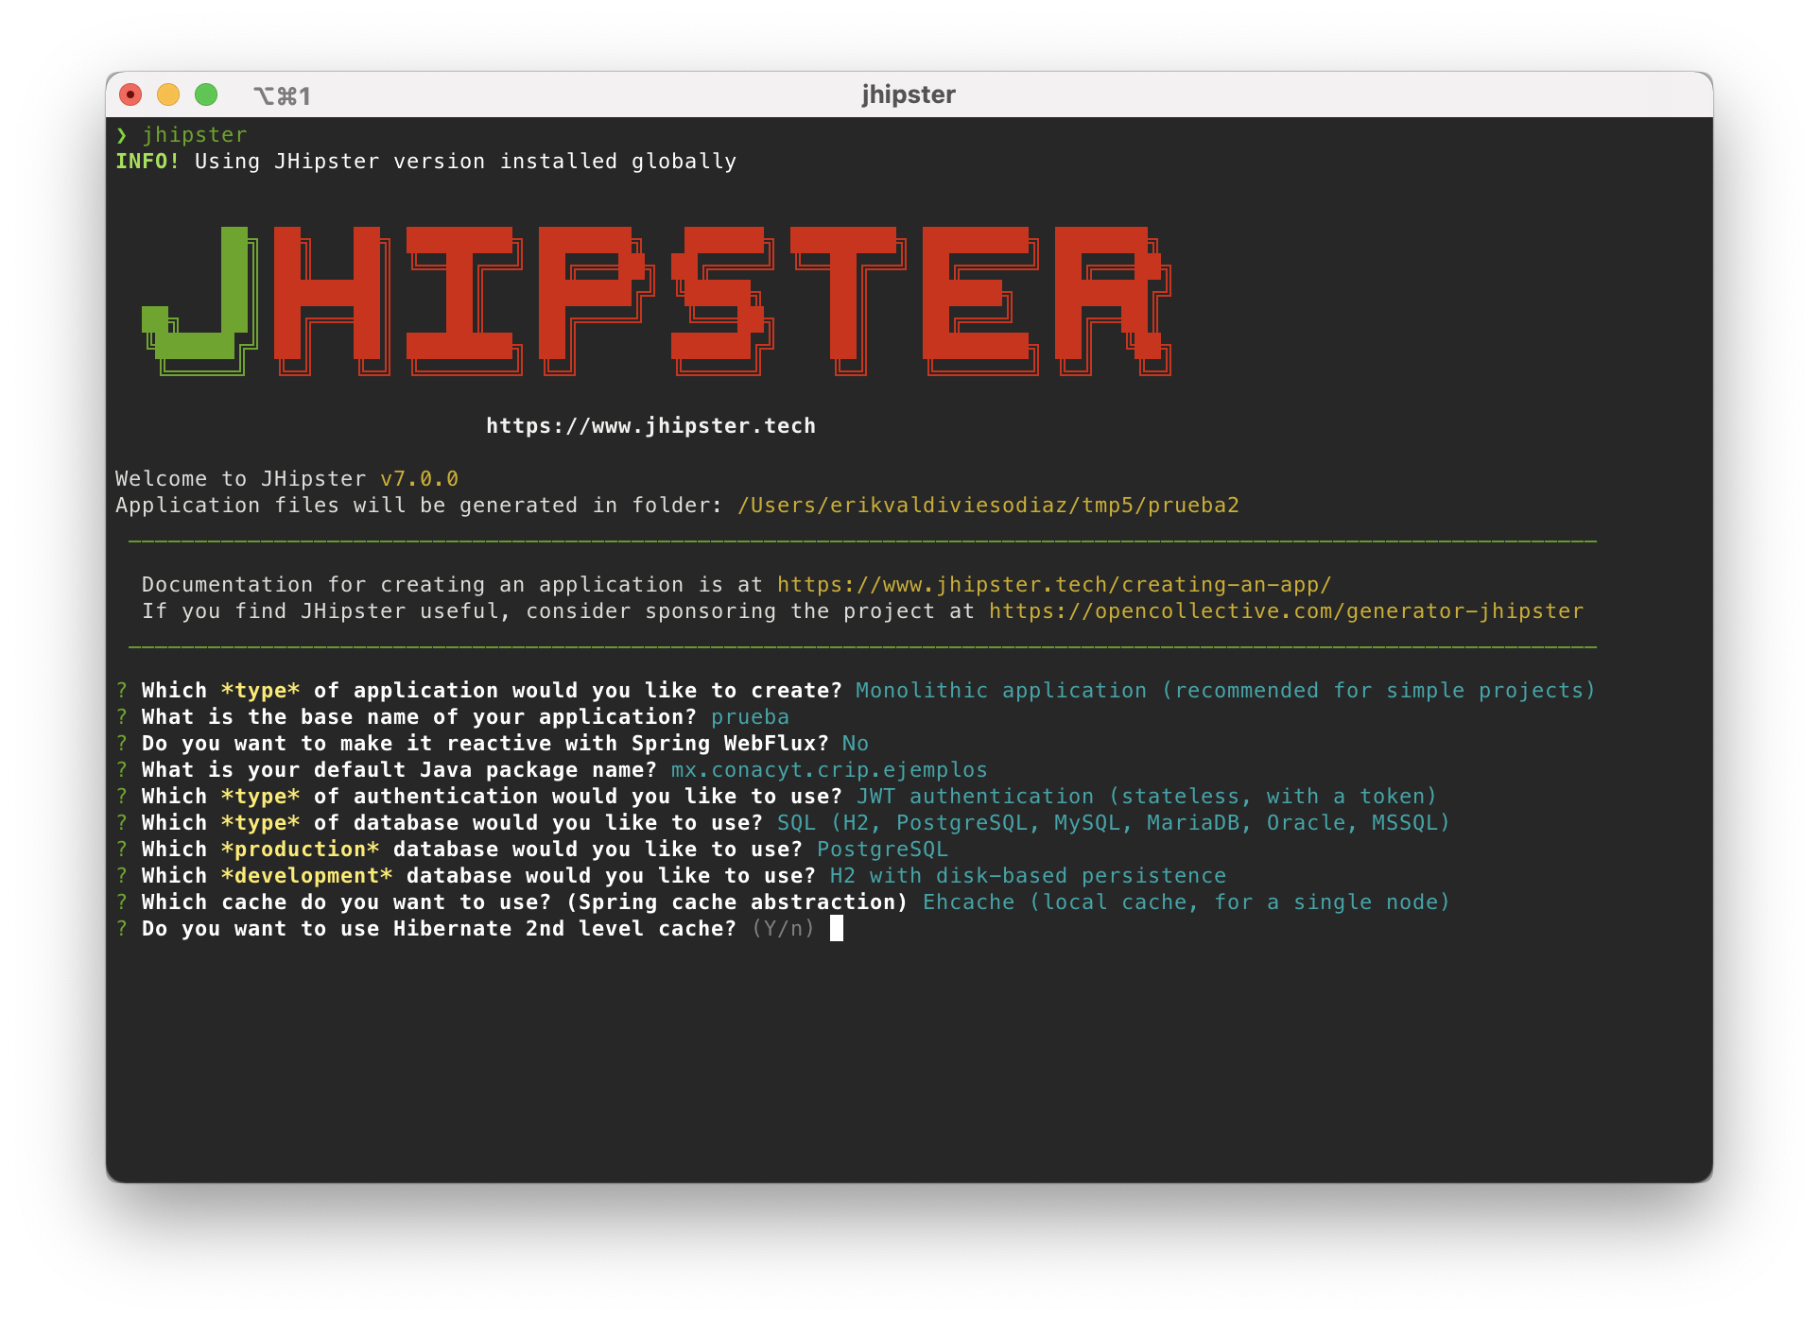Click the INFO! label in green
The image size is (1819, 1323).
click(147, 162)
